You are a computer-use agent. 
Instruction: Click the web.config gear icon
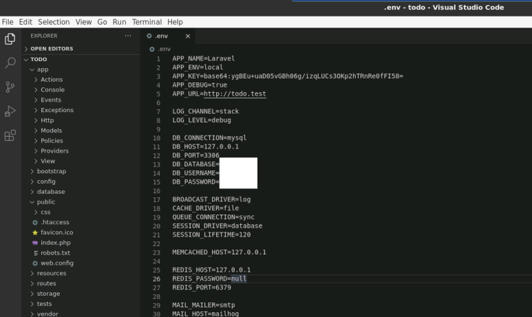tap(35, 263)
